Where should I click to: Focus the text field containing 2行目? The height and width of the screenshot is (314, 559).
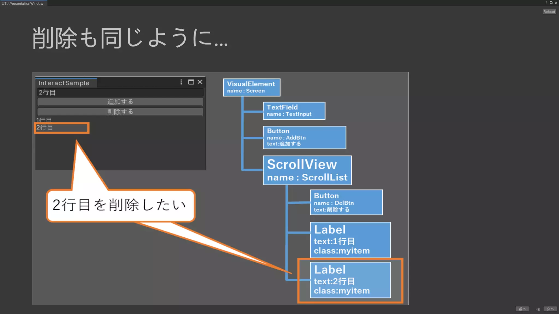120,92
